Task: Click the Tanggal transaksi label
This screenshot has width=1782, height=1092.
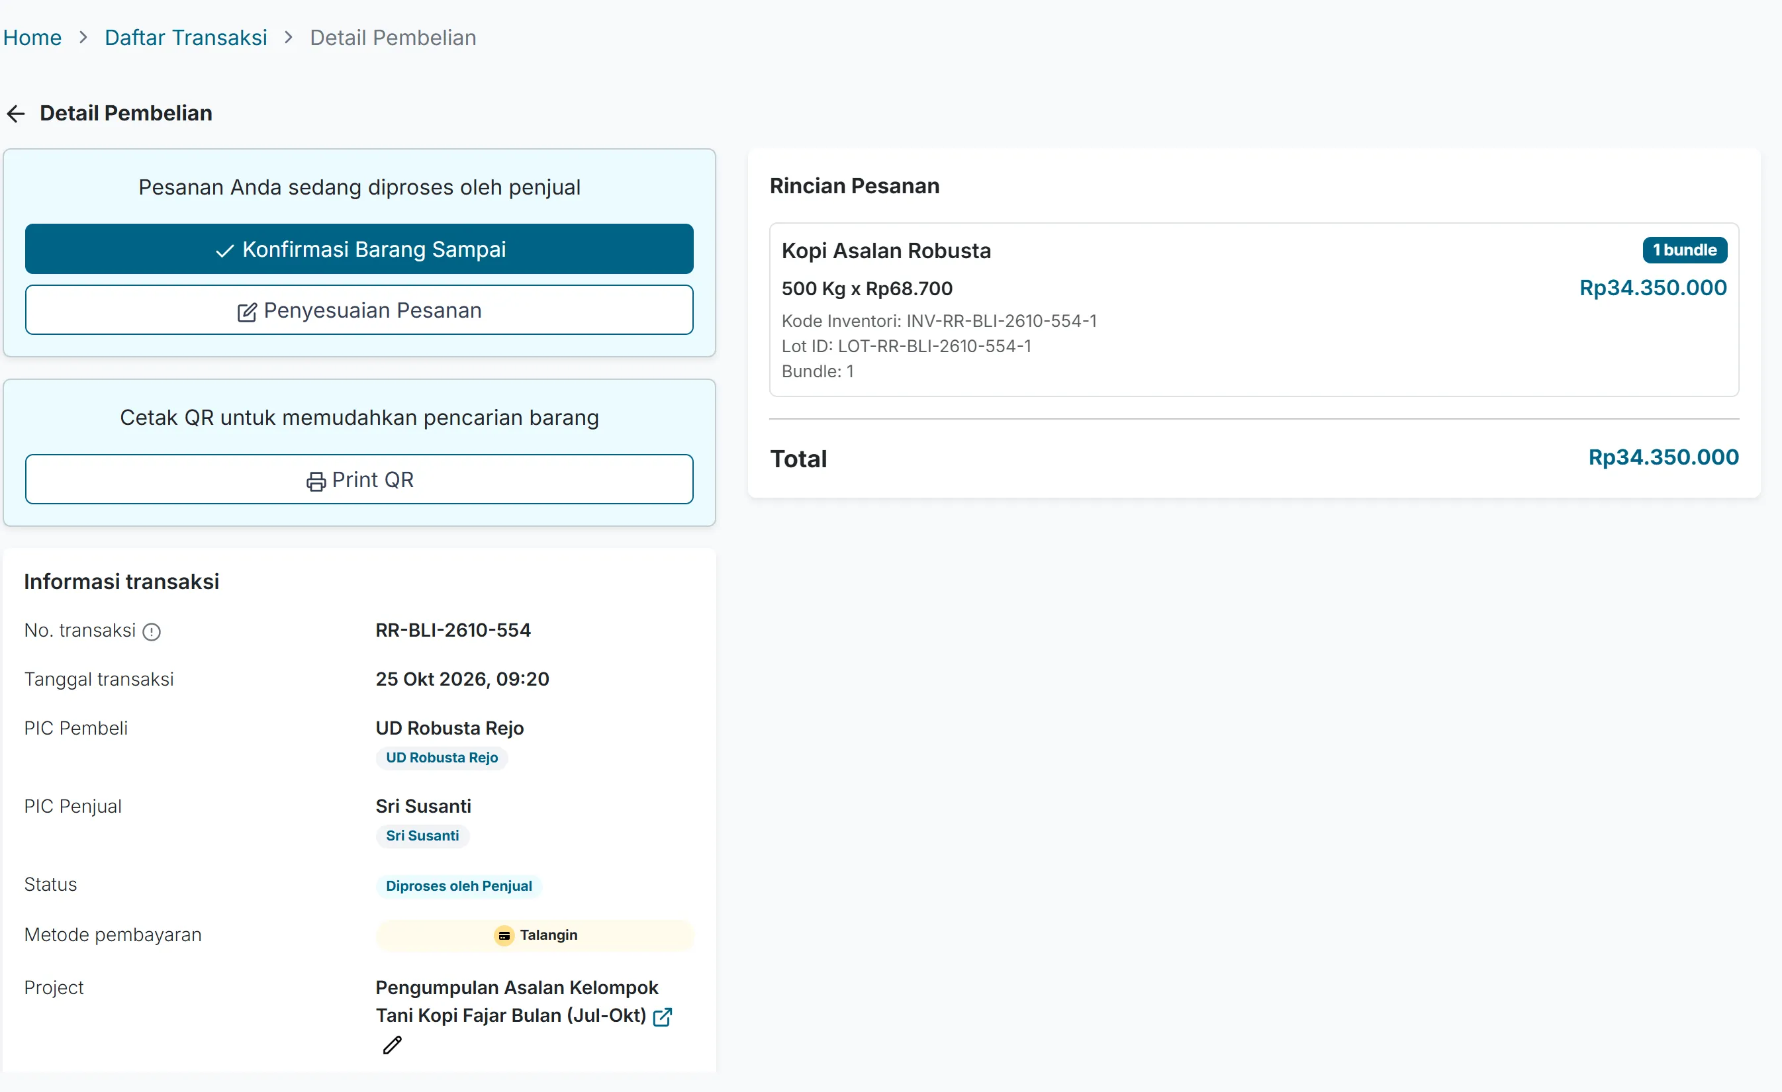Action: (x=99, y=680)
